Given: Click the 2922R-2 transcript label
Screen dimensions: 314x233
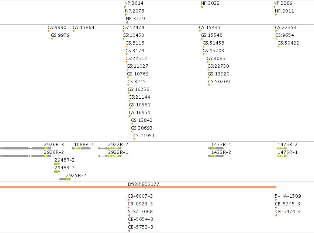Looking at the screenshot, I should pos(118,145).
